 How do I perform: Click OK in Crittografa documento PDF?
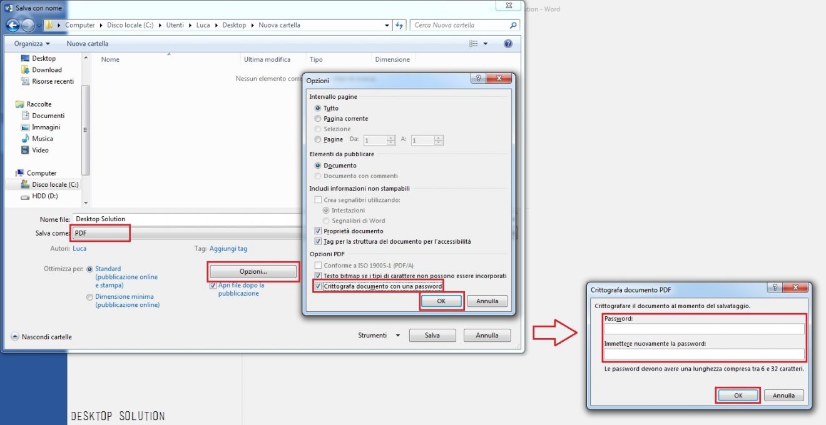pos(738,396)
